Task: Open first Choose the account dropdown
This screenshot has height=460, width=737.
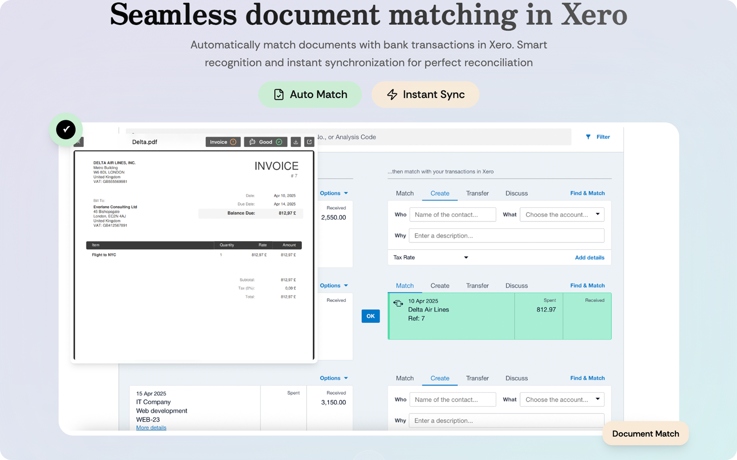Action: 562,214
